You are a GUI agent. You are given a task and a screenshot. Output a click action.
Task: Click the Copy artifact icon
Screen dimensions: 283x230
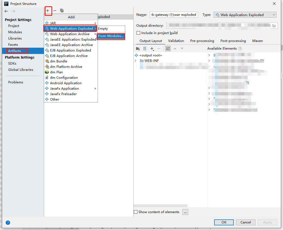[x=62, y=11]
